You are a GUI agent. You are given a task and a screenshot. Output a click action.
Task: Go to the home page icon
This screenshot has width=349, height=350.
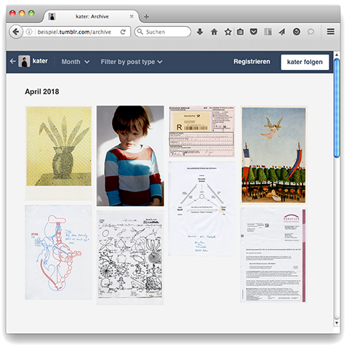214,32
